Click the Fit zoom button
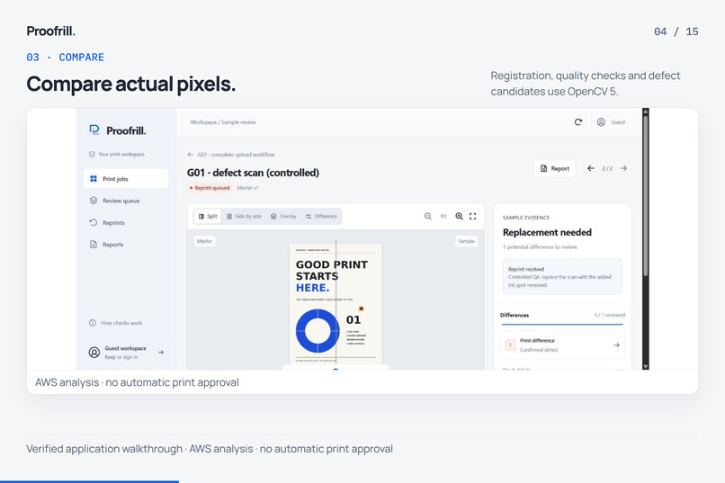725x483 pixels. click(x=443, y=216)
